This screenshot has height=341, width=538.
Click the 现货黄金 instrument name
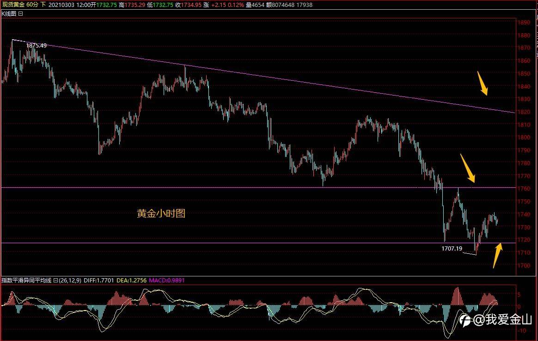coord(13,5)
